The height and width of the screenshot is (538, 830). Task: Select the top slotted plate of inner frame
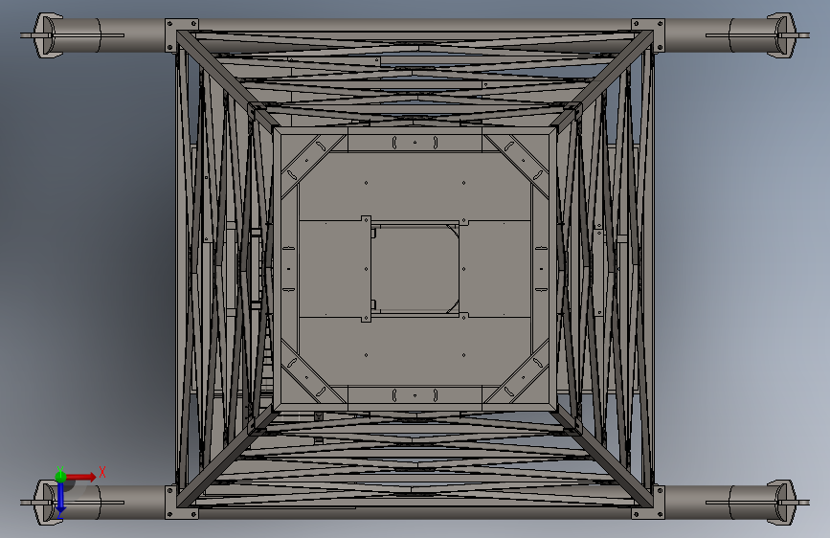[x=415, y=143]
